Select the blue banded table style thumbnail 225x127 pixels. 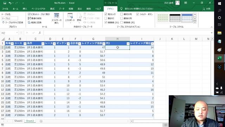[x=187, y=18]
